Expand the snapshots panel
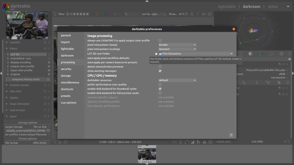 pyautogui.click(x=7, y=42)
